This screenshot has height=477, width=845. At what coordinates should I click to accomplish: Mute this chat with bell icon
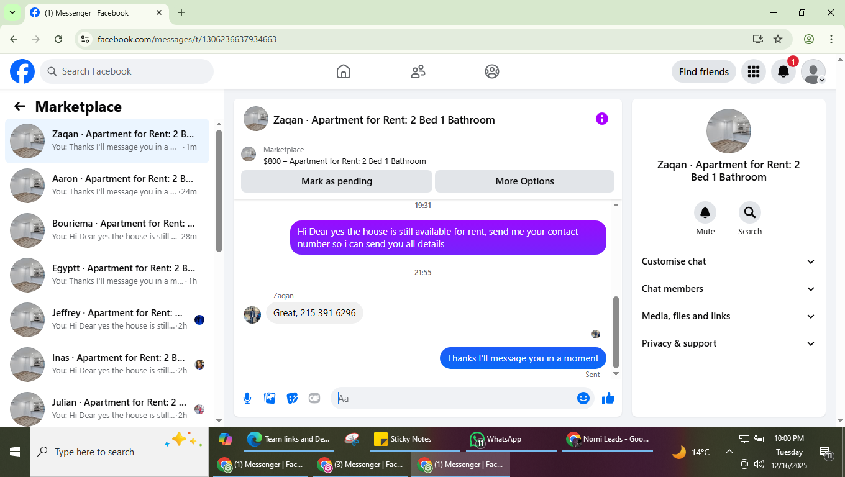[x=705, y=213]
